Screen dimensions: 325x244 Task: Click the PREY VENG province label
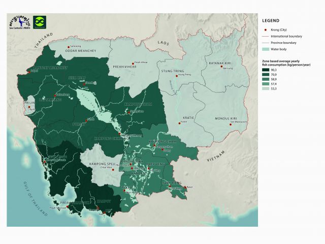(x=156, y=164)
